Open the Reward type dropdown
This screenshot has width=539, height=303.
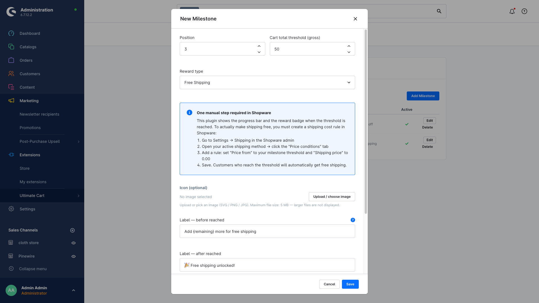click(x=267, y=82)
